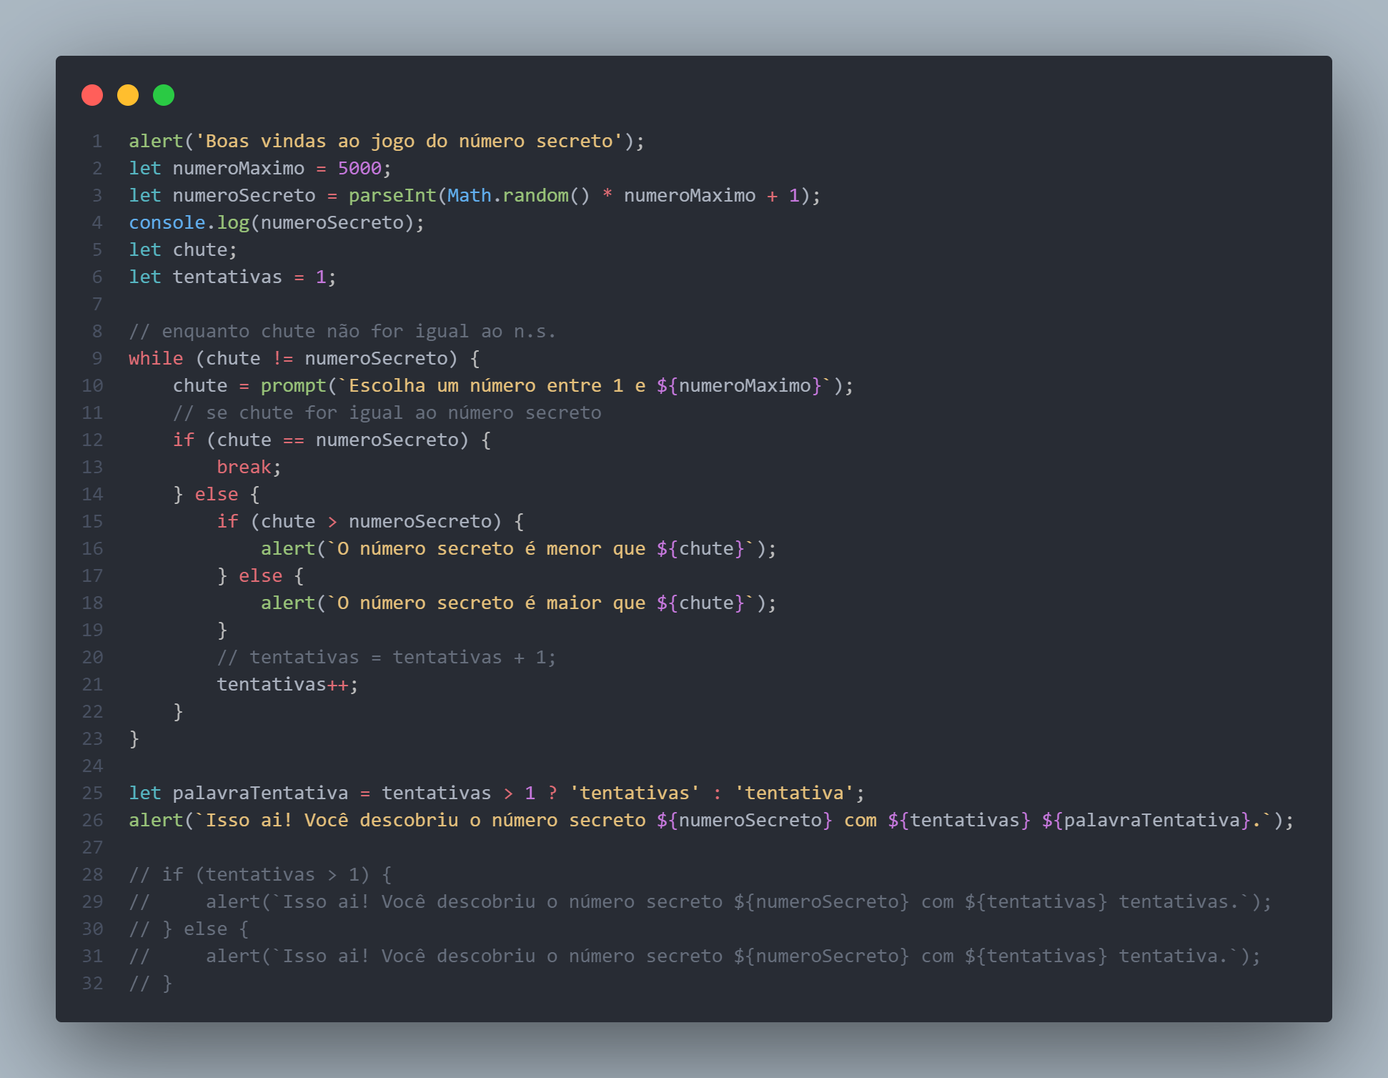The image size is (1388, 1078).
Task: Click line number 32
Action: tap(92, 983)
